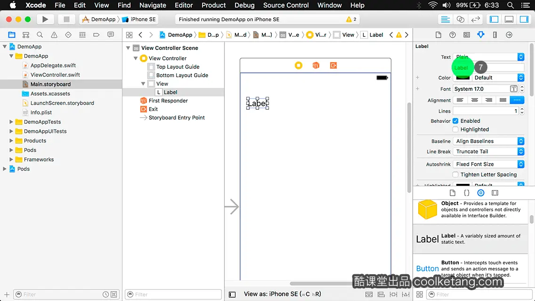The width and height of the screenshot is (535, 301).
Task: Open the Identity inspector
Action: point(466,35)
